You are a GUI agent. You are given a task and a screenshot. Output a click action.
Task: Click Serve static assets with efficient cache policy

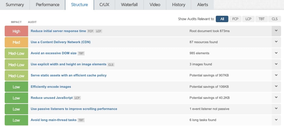coord(69,75)
